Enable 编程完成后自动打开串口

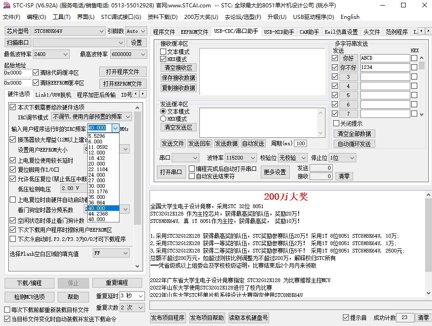(x=192, y=169)
